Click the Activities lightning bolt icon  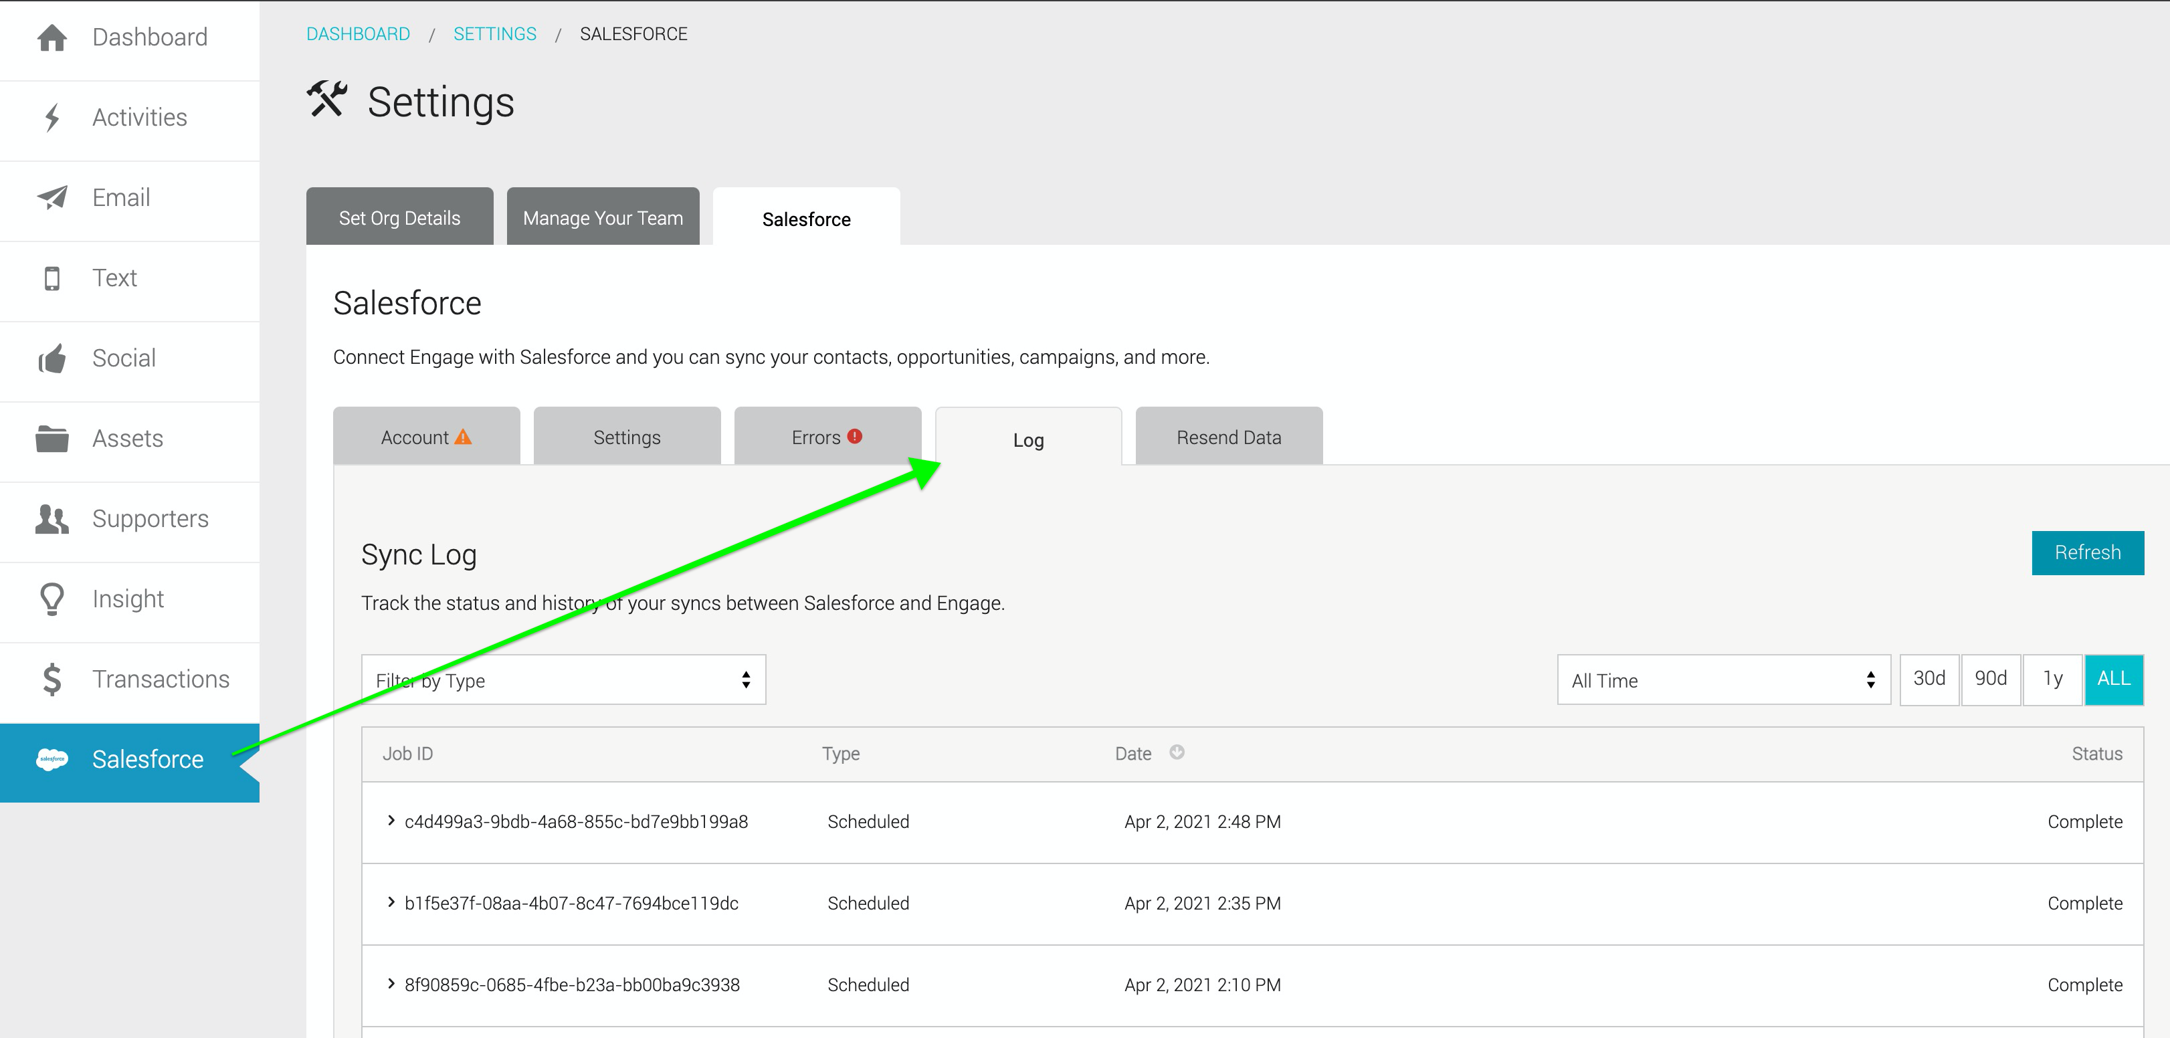[52, 117]
